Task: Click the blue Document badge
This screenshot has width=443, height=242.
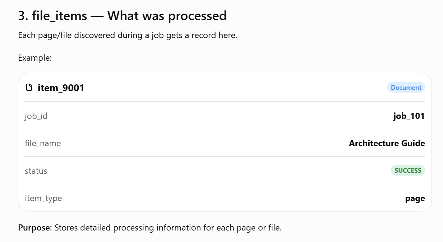Action: [x=406, y=88]
